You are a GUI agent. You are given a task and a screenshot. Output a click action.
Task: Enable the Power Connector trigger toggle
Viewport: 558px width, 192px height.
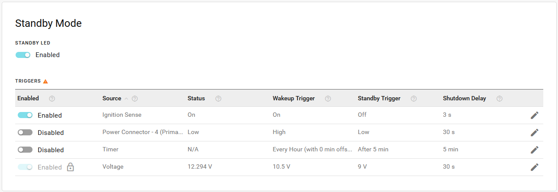25,133
